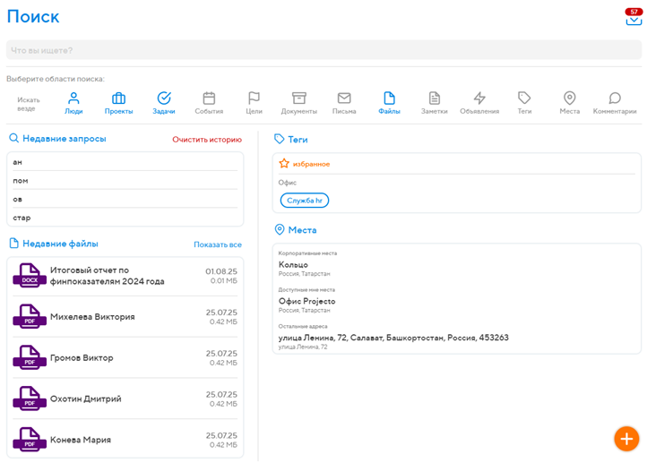Screen dimensions: 647x463
Task: Click Показать все recent files link
Action: tap(218, 244)
